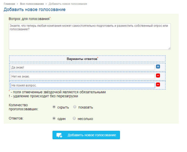Click the 'Да знаю!' answer field
Screen dimensions: 187x152
tap(83, 67)
